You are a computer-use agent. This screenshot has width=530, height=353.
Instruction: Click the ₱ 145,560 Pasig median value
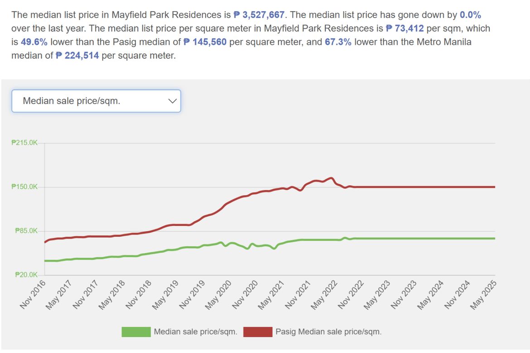click(x=205, y=42)
